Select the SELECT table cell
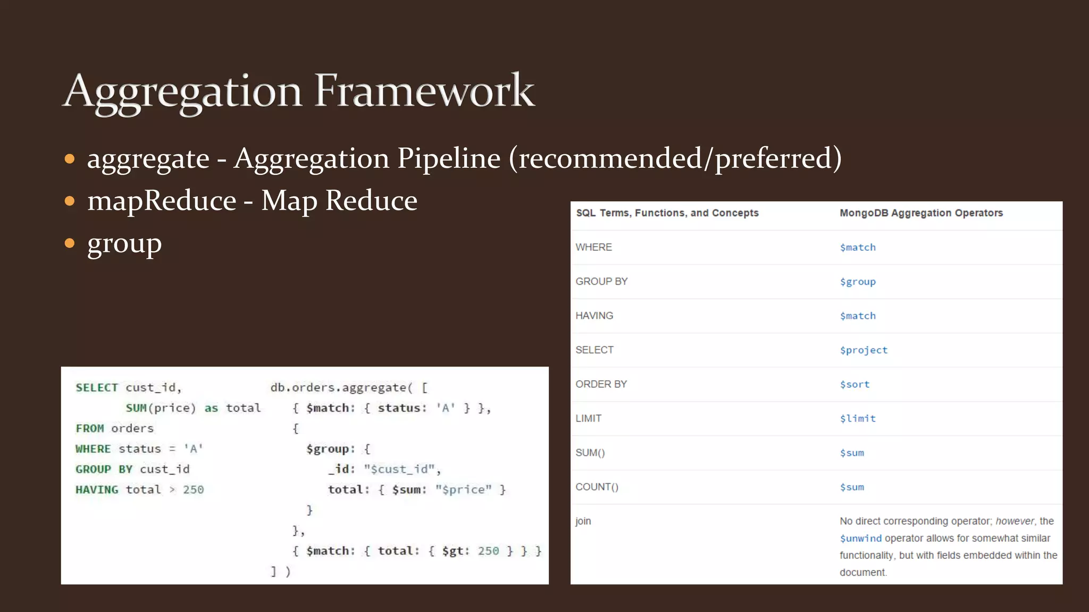Viewport: 1089px width, 612px height. pyautogui.click(x=594, y=350)
